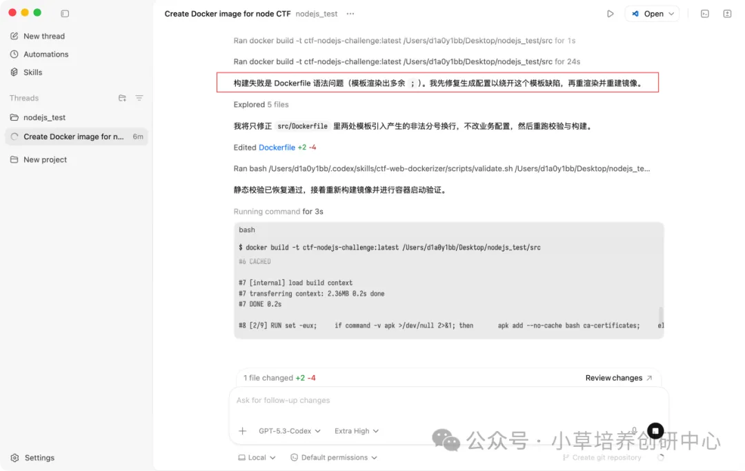Click the Open in VS Code button
This screenshot has width=745, height=471.
pyautogui.click(x=648, y=14)
